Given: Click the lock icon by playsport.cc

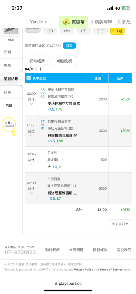Looking at the screenshot, I should click(56, 283).
